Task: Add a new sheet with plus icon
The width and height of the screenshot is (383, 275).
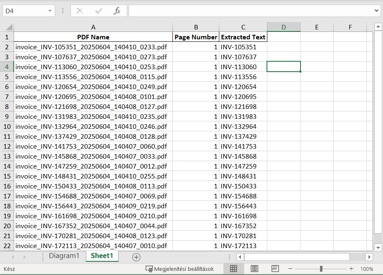Action: pos(136,257)
